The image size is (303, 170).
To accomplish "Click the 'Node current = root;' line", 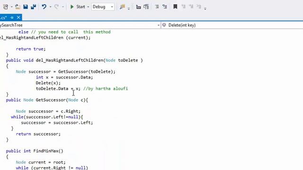I will tap(41, 162).
